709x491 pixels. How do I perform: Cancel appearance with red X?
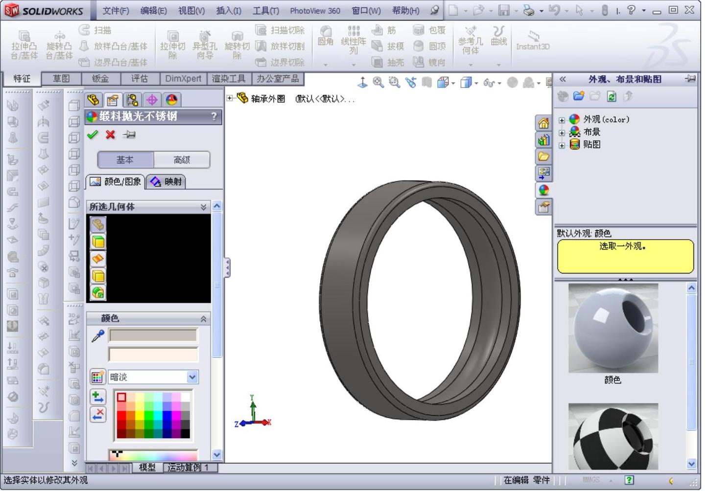point(110,134)
